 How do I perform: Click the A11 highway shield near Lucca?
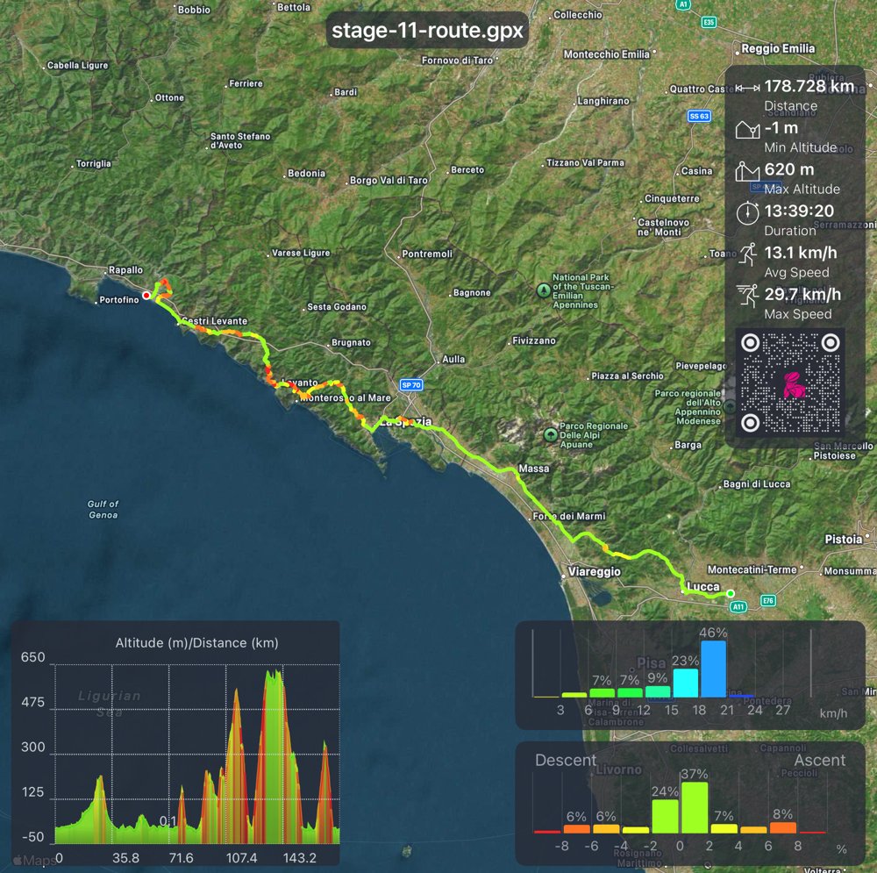click(738, 606)
